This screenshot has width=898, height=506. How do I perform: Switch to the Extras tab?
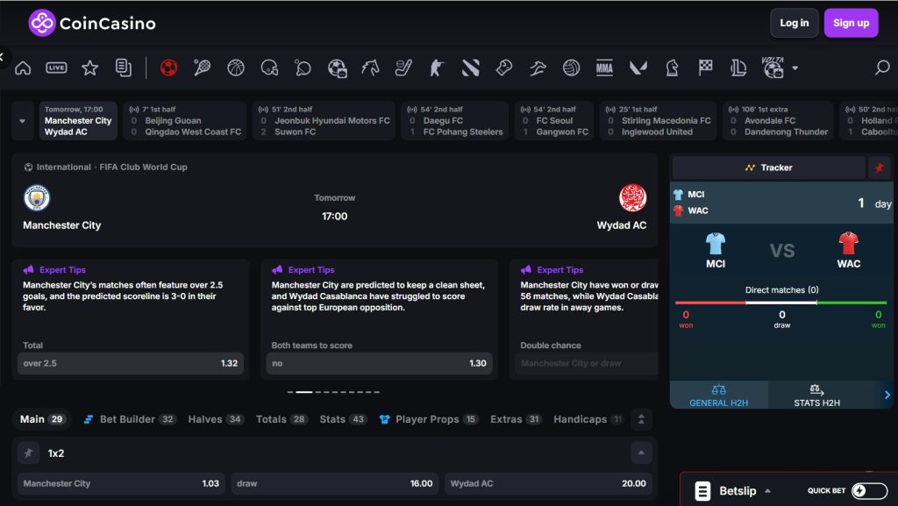point(516,419)
